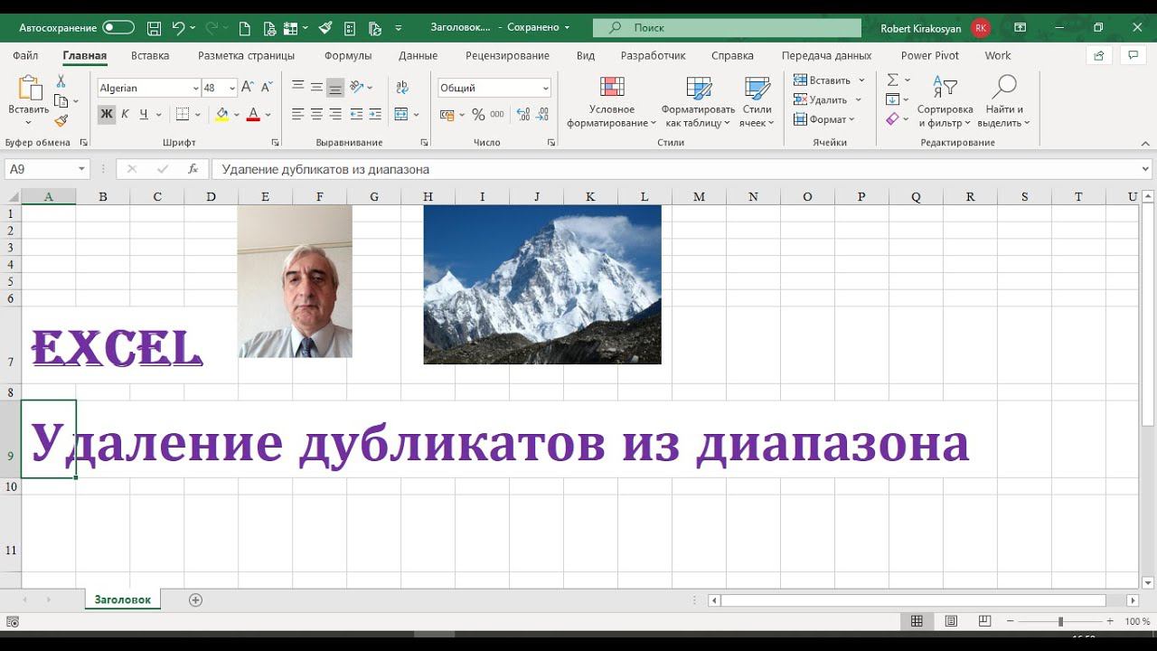Image resolution: width=1157 pixels, height=651 pixels.
Task: Switch to the Данные tab
Action: click(418, 55)
